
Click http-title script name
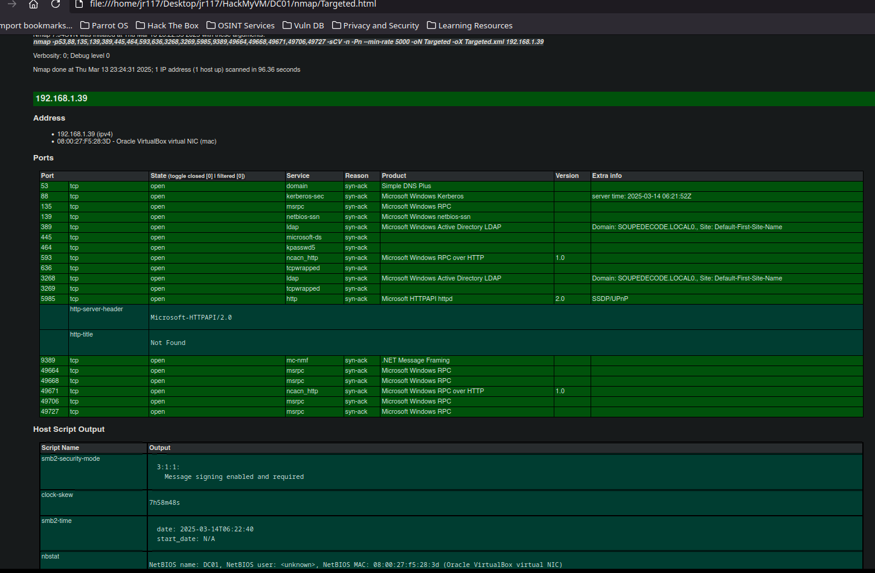[82, 335]
